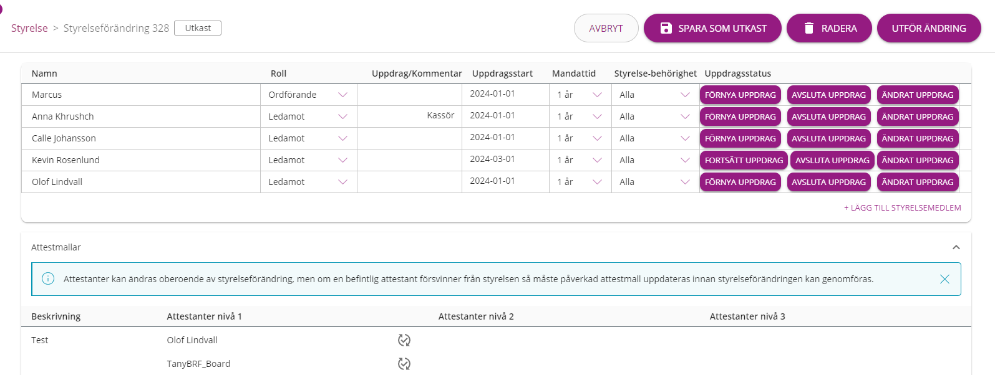This screenshot has width=995, height=375.
Task: Click the Kassör comment field for Anna Khrushch
Action: click(409, 116)
